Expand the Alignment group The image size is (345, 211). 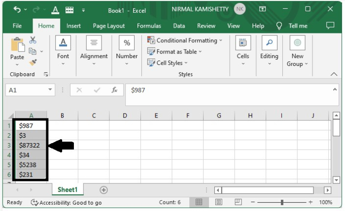94,51
